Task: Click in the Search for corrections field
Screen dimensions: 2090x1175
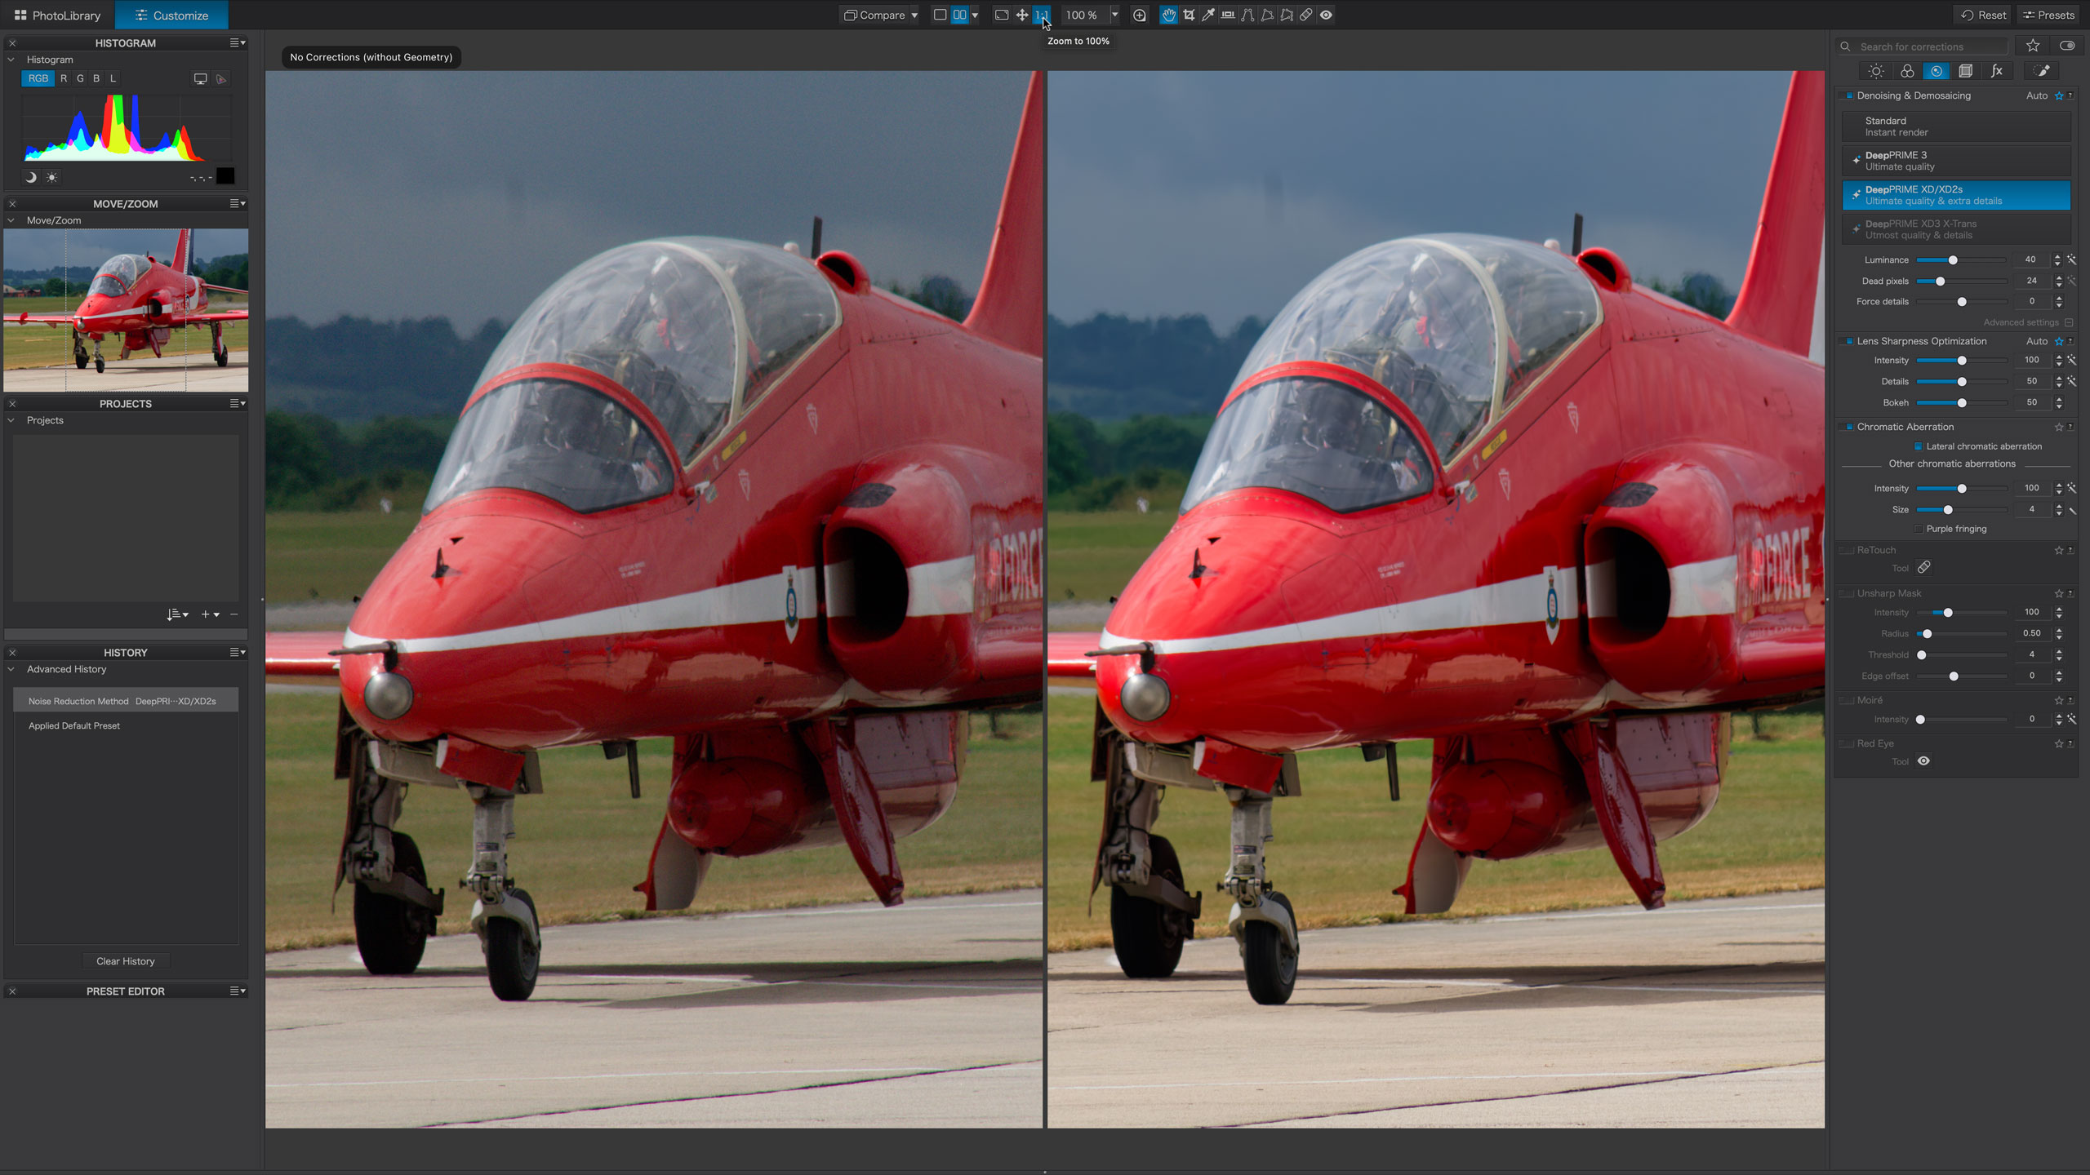Action: (x=1927, y=47)
